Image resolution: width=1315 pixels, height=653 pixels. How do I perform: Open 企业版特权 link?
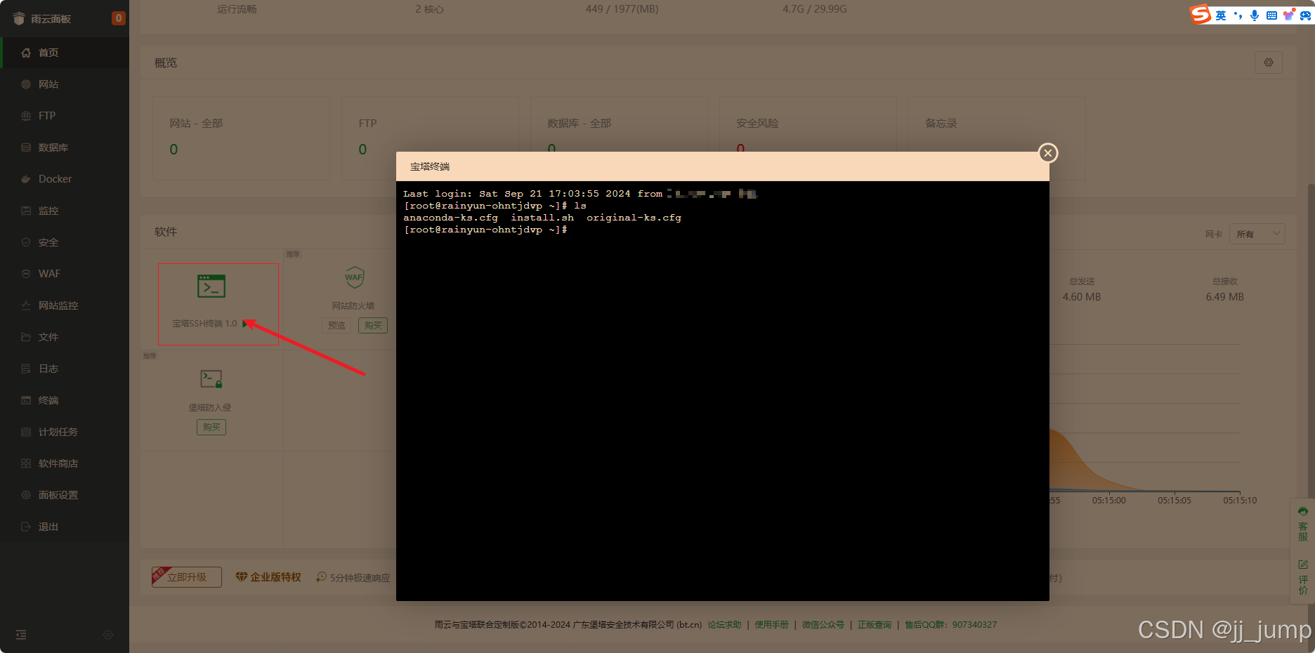[268, 577]
